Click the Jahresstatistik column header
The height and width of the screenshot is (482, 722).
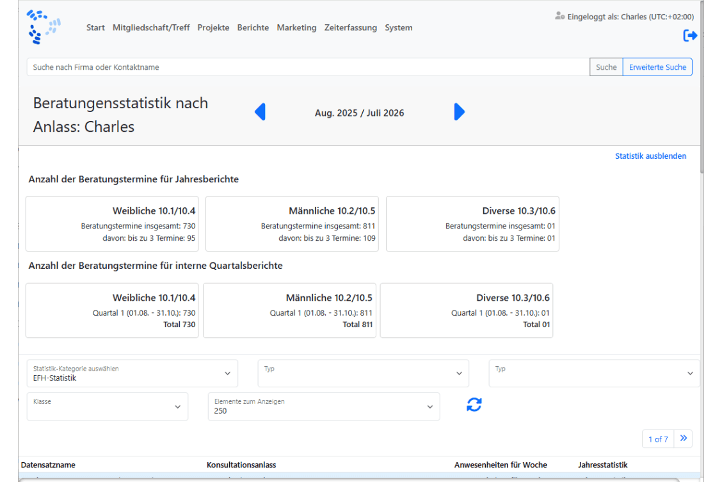click(x=603, y=465)
